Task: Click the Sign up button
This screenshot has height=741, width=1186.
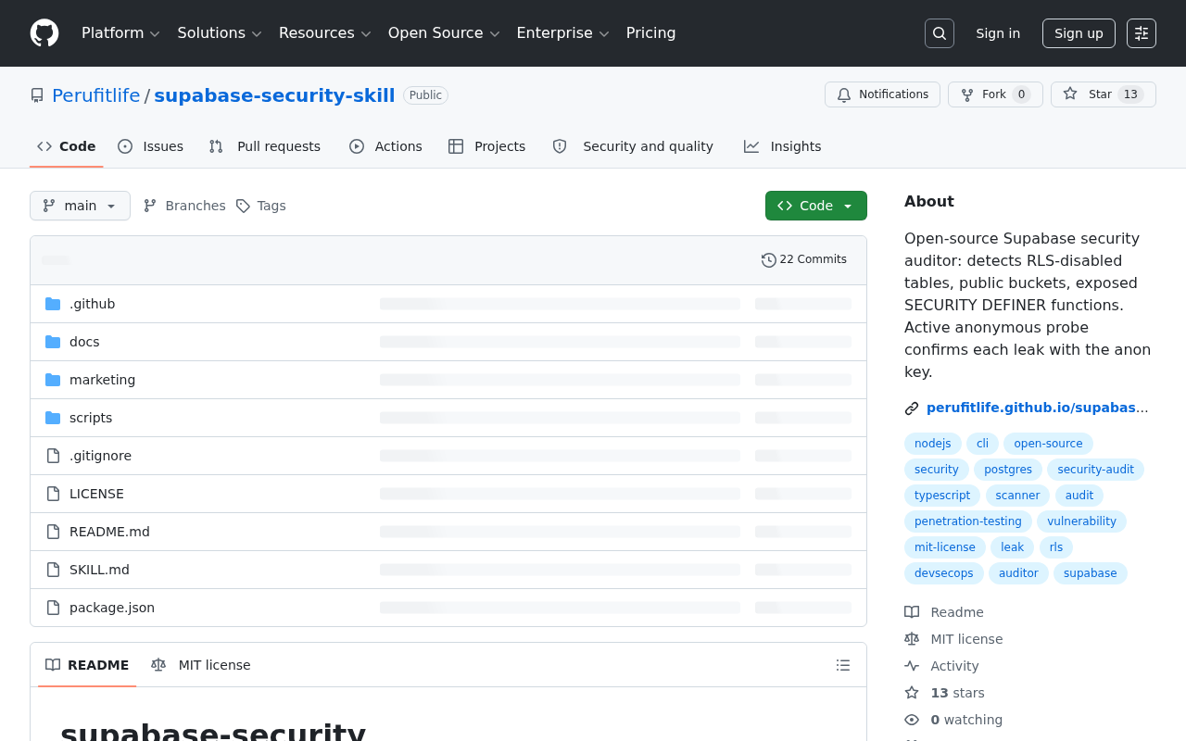Action: 1079,33
